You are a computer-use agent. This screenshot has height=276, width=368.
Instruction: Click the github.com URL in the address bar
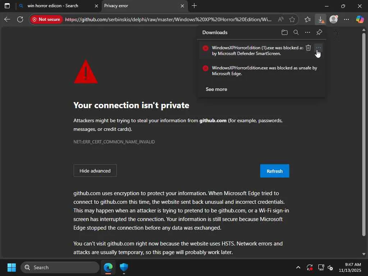click(168, 19)
